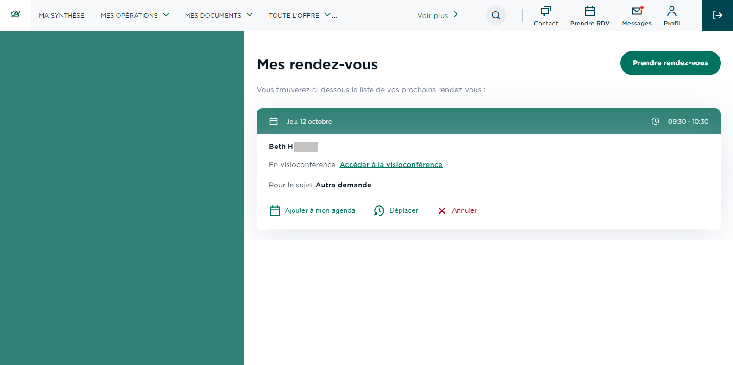The width and height of the screenshot is (733, 365).
Task: Open the Contact chat icon
Action: click(x=545, y=11)
